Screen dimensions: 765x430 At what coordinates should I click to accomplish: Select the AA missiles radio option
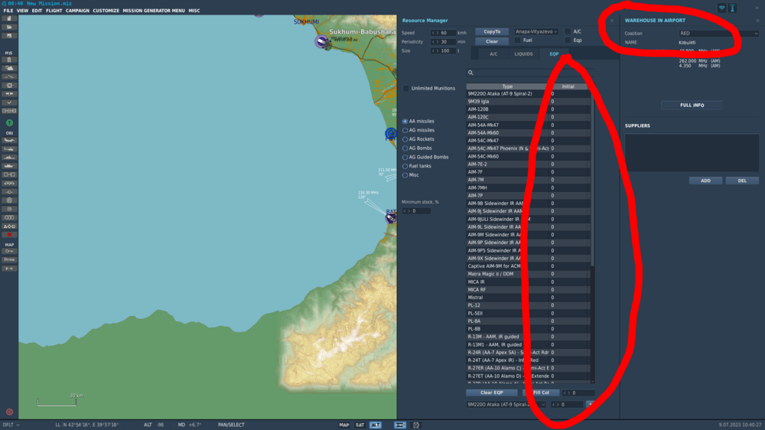[405, 122]
